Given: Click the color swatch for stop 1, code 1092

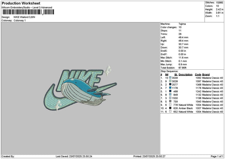Looking at the screenshot, I should (170, 78).
